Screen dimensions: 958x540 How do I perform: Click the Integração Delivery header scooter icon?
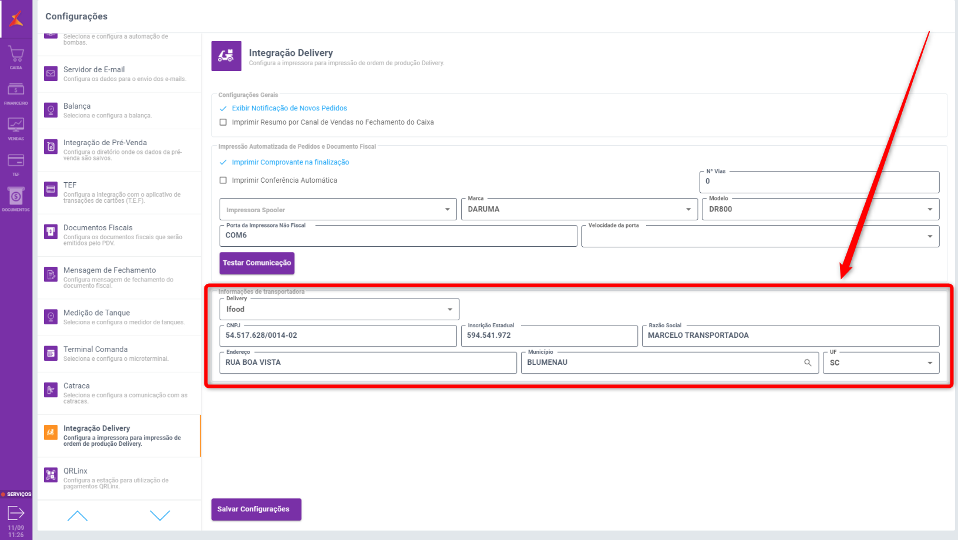[x=226, y=56]
